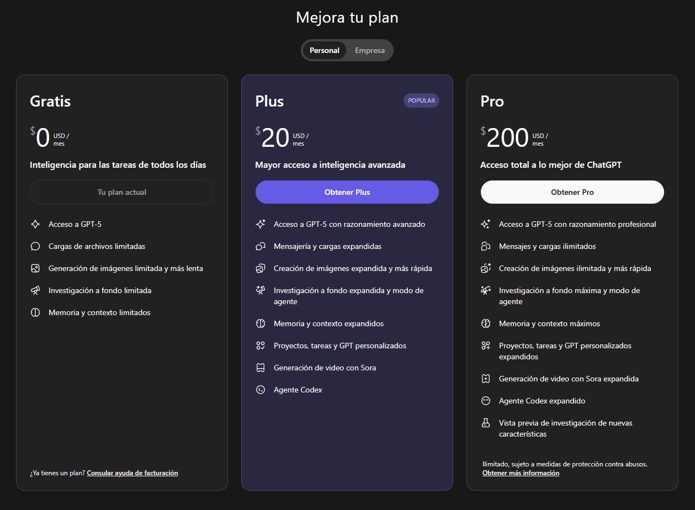
Task: Click the Obtener Plus button
Action: (347, 192)
